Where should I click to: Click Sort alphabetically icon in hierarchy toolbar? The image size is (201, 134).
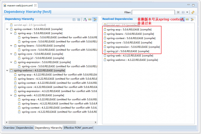[85, 19]
